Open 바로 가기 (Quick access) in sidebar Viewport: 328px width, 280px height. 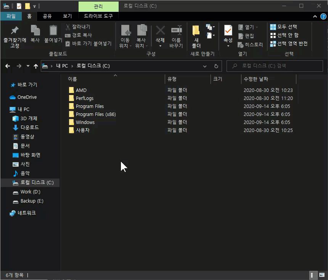24,85
